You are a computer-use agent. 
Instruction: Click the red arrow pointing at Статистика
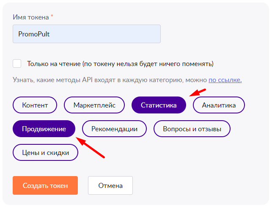pos(198,93)
